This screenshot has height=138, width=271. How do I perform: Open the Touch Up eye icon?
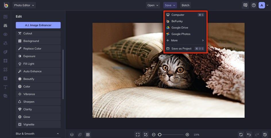(5, 34)
